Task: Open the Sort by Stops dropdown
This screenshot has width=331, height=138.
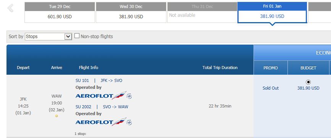Action: tap(48, 37)
